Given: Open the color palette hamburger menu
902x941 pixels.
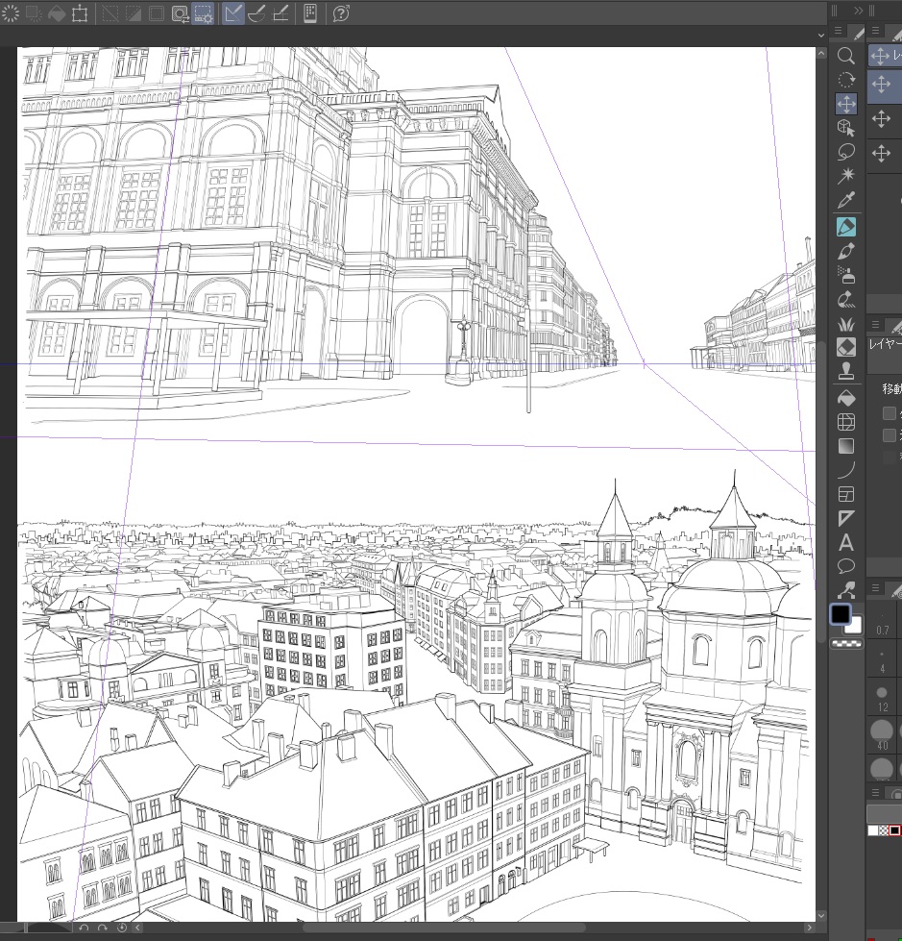Looking at the screenshot, I should coord(876,793).
